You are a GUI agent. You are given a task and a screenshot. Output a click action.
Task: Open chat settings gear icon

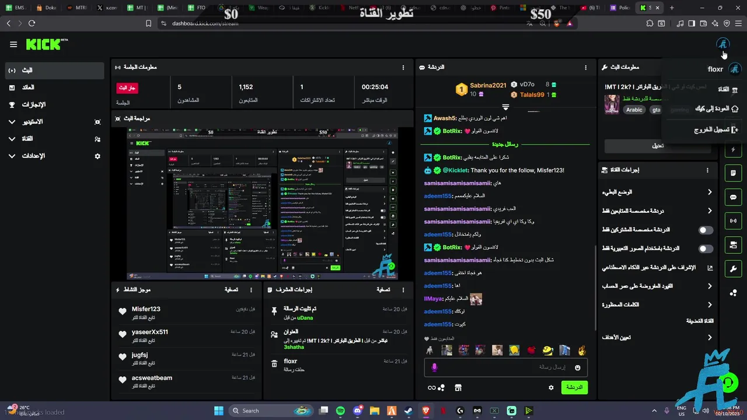pyautogui.click(x=551, y=387)
